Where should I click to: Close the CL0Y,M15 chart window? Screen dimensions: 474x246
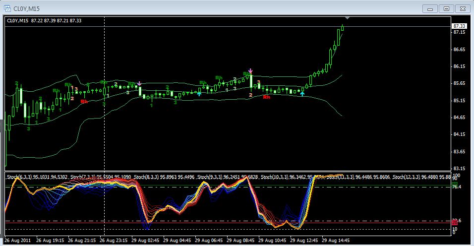tap(463, 9)
